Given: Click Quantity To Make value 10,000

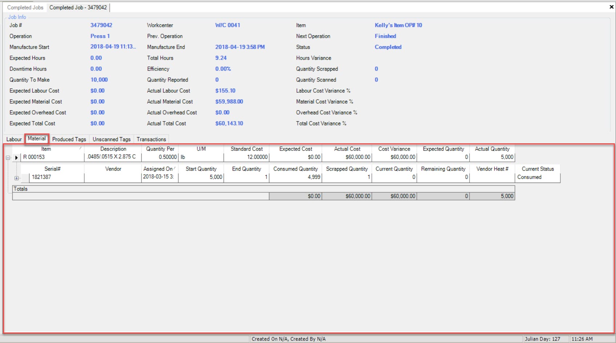Looking at the screenshot, I should click(x=99, y=80).
